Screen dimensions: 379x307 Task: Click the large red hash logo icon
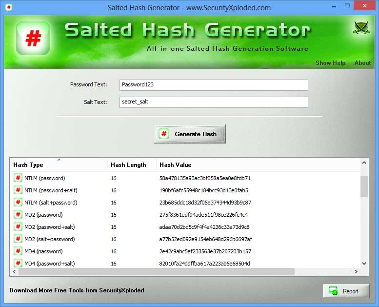[33, 38]
